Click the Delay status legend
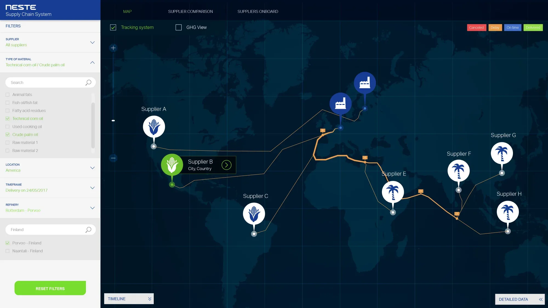Screen dimensions: 548x308 [x=495, y=28]
